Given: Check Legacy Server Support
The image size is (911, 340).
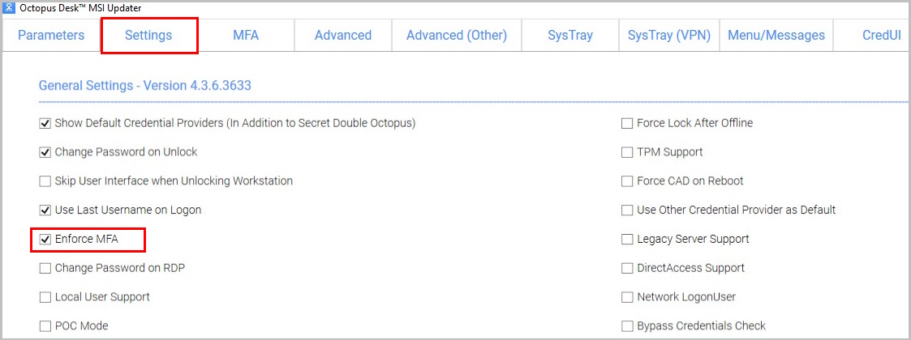Looking at the screenshot, I should click(x=627, y=239).
